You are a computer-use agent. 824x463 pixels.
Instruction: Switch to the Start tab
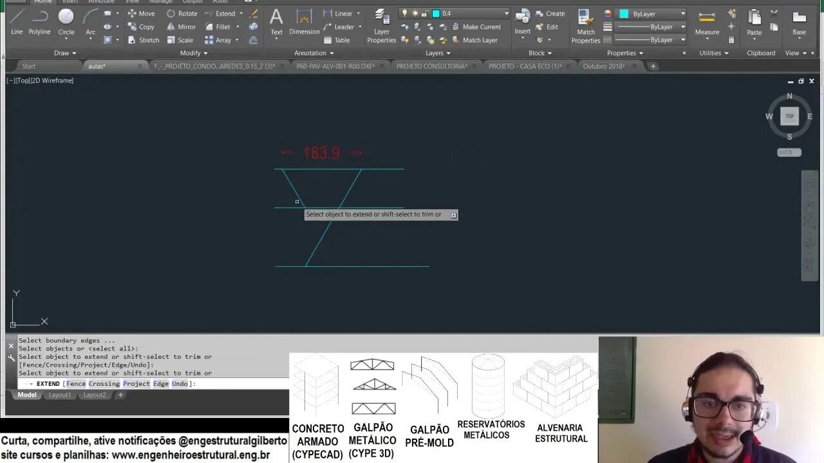pos(29,66)
